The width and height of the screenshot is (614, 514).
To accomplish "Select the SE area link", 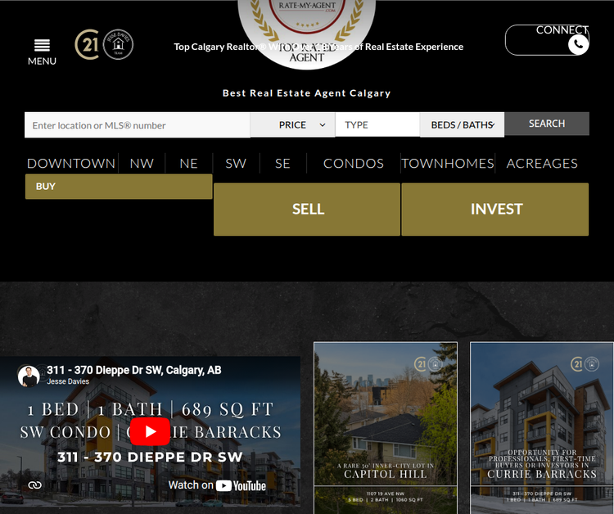I will [x=282, y=163].
